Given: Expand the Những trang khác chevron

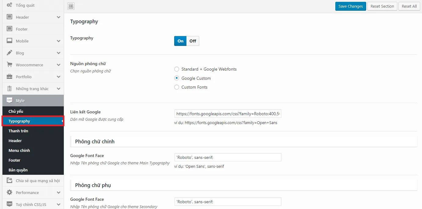Looking at the screenshot, I should coord(59,89).
